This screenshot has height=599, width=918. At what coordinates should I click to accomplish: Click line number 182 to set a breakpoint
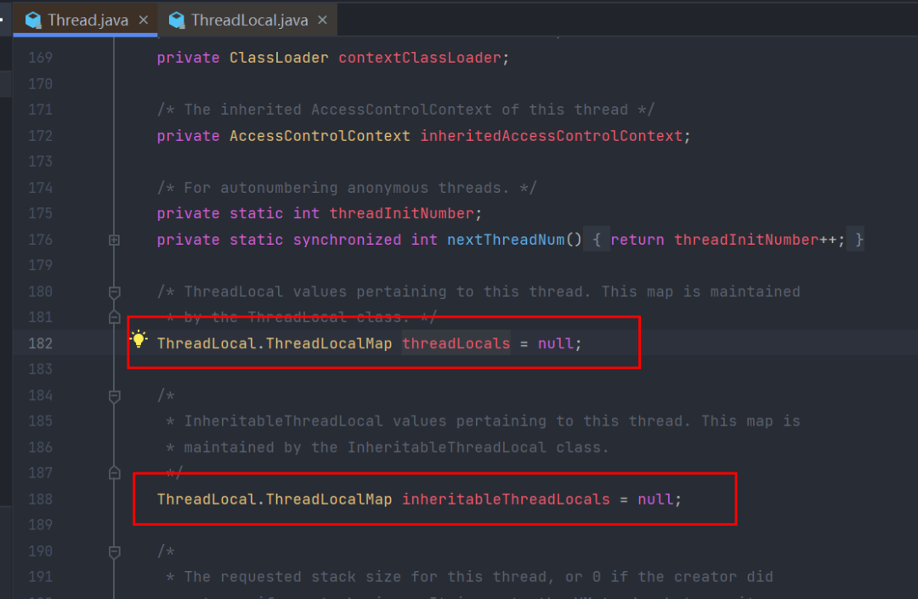40,343
